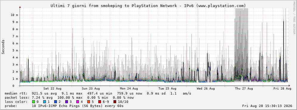
Task: Click the green loss color 0 swatch
Action: [34, 102]
